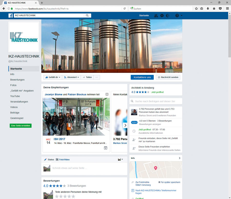Viewport: 231px width, 199px height.
Task: Open friend requests icon in header
Action: pos(156,16)
